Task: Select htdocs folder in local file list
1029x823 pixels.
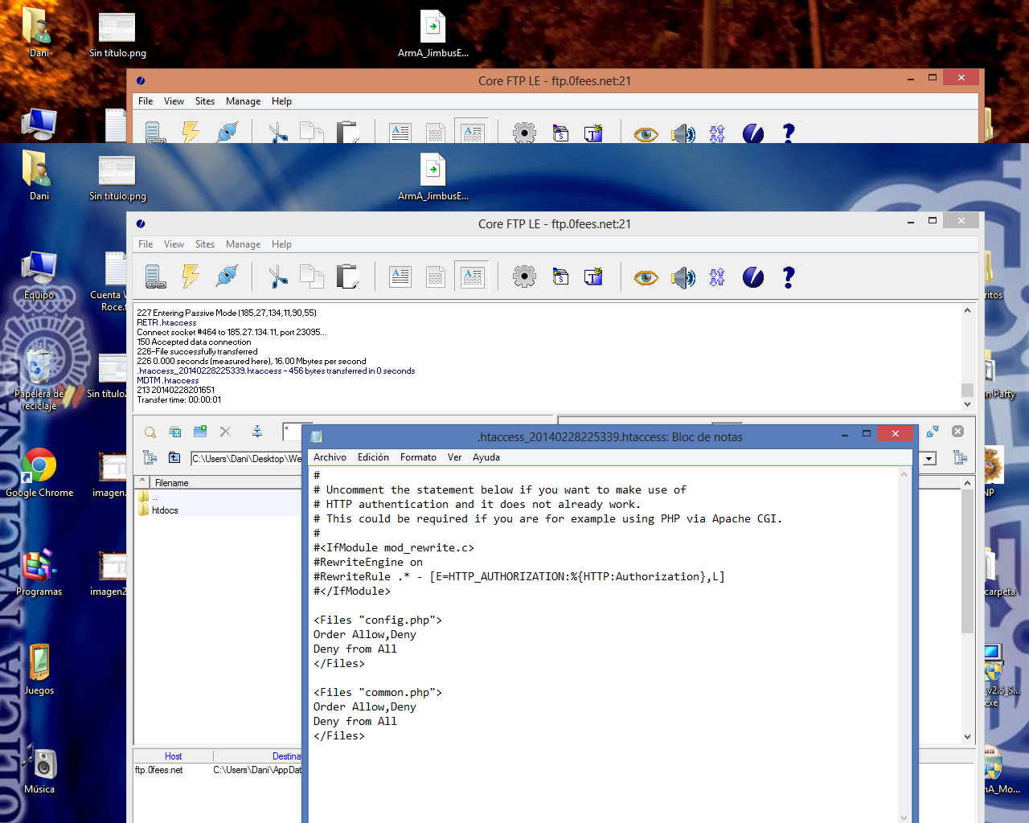Action: click(165, 510)
